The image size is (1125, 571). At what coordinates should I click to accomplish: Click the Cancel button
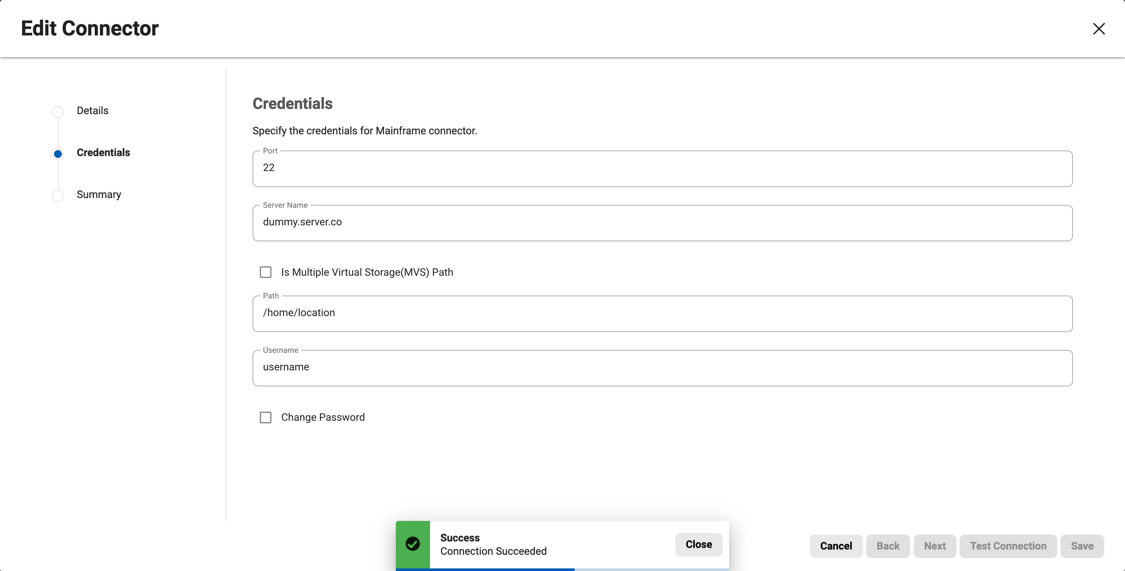836,546
